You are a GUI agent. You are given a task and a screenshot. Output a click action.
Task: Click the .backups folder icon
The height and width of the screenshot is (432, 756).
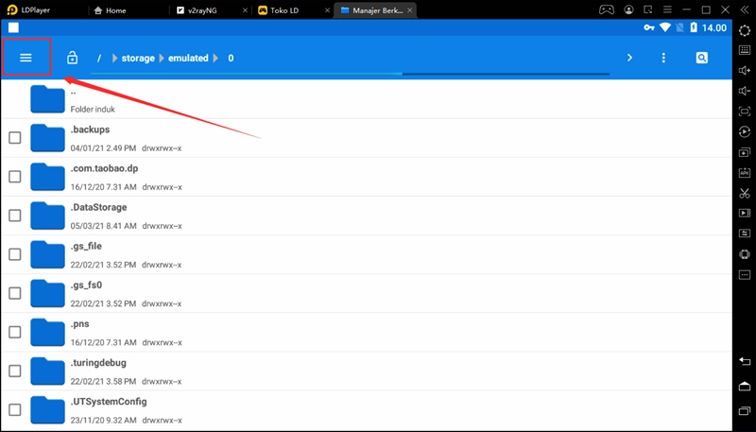coord(47,138)
